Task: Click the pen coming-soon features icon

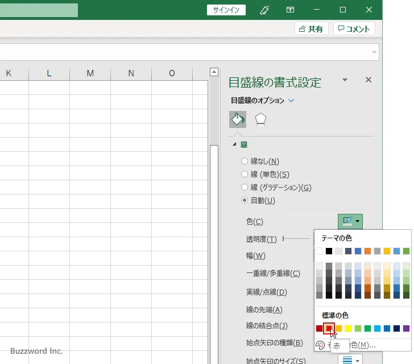Action: coord(264,10)
